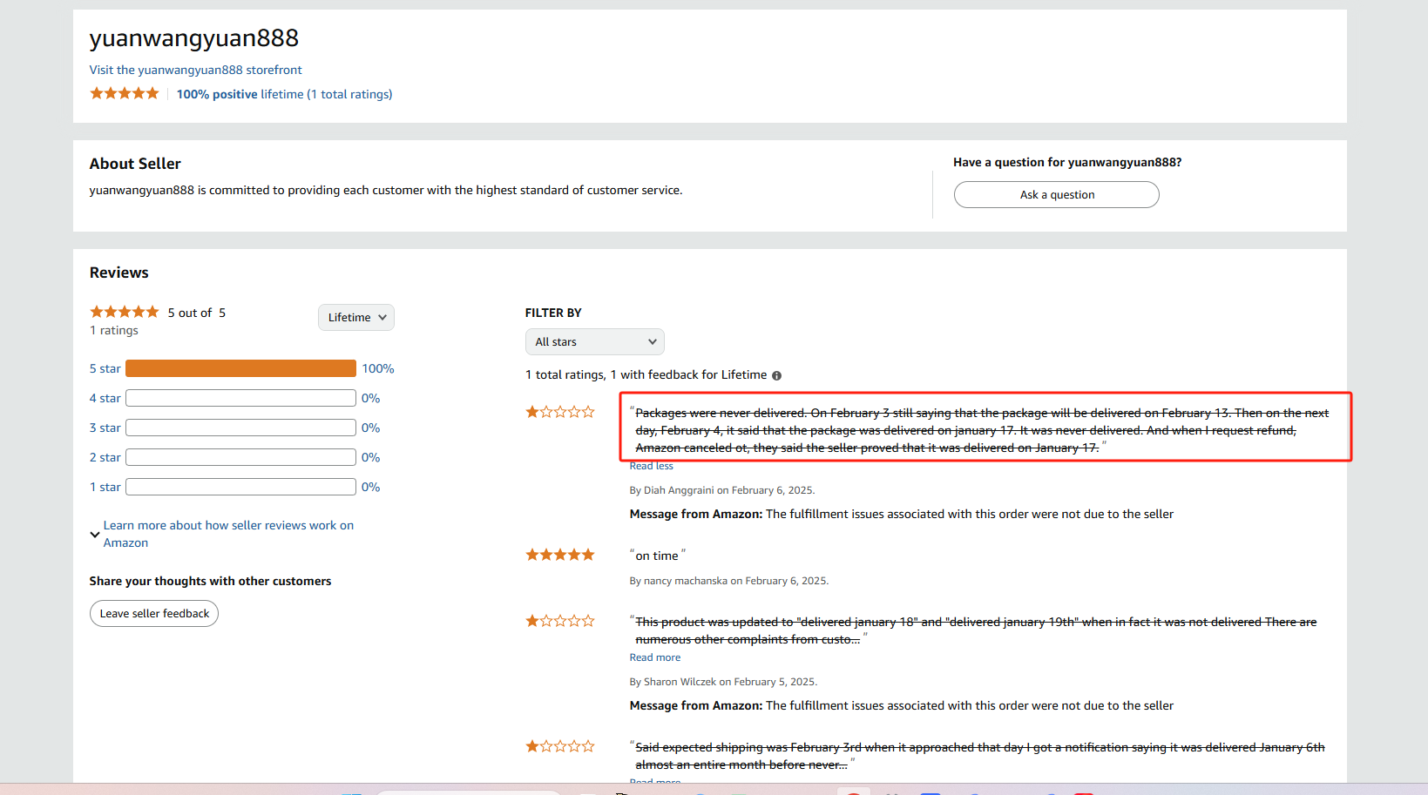Select the 3 star rating link

coord(105,428)
